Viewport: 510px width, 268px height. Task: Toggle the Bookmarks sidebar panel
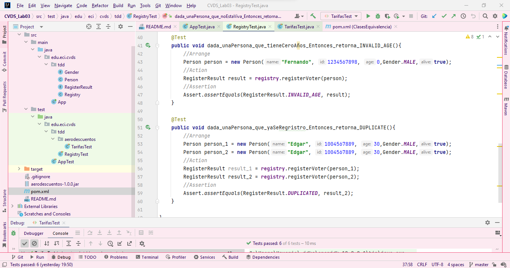[x=4, y=234]
